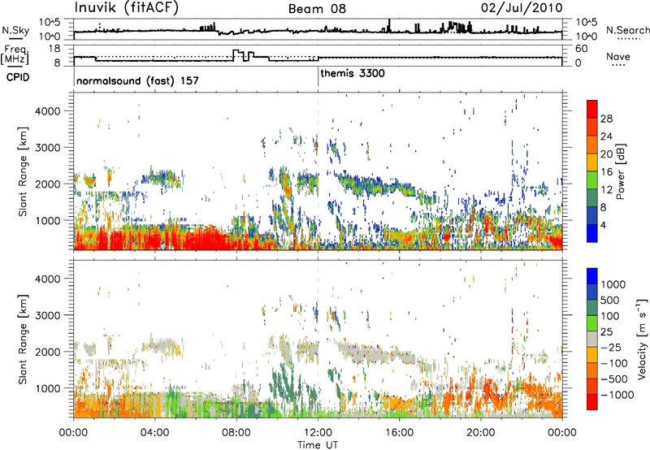The width and height of the screenshot is (650, 450).
Task: Click the 'N.Search' legend label
Action: click(x=627, y=30)
